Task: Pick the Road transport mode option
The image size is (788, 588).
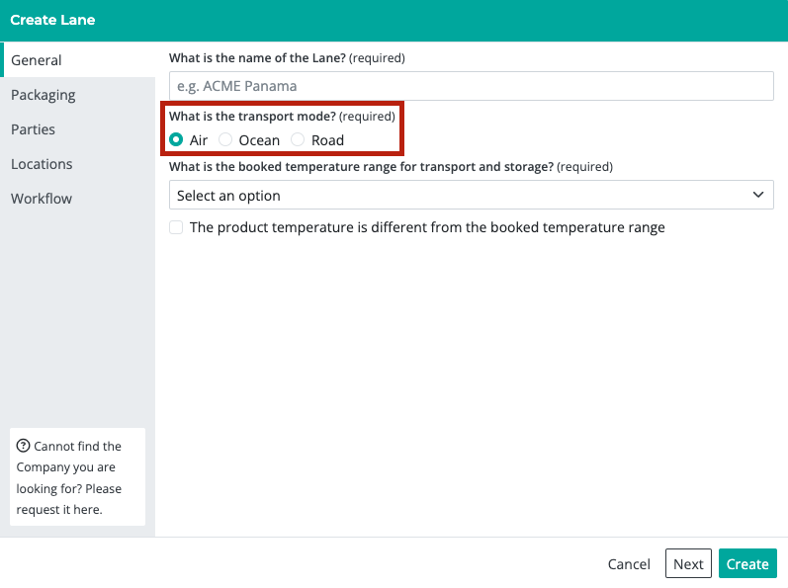Action: (x=299, y=140)
